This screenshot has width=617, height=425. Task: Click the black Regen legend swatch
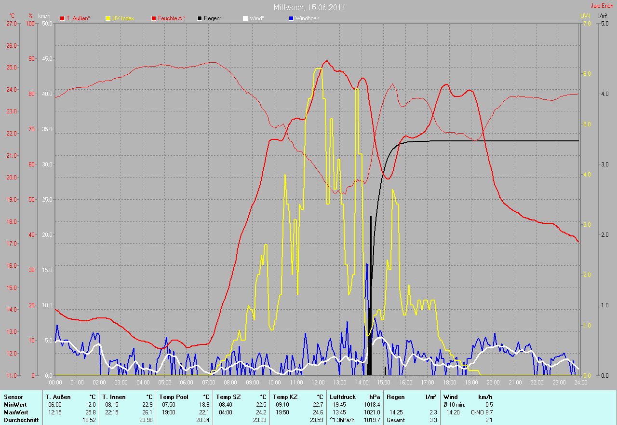pyautogui.click(x=200, y=18)
